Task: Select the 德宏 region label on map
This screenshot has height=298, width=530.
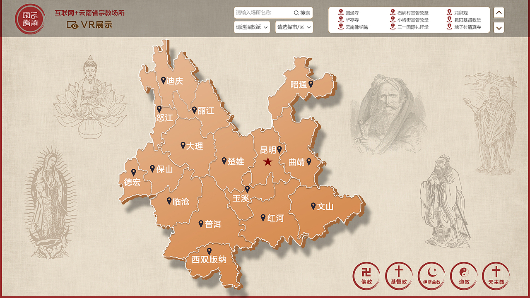Action: click(132, 182)
